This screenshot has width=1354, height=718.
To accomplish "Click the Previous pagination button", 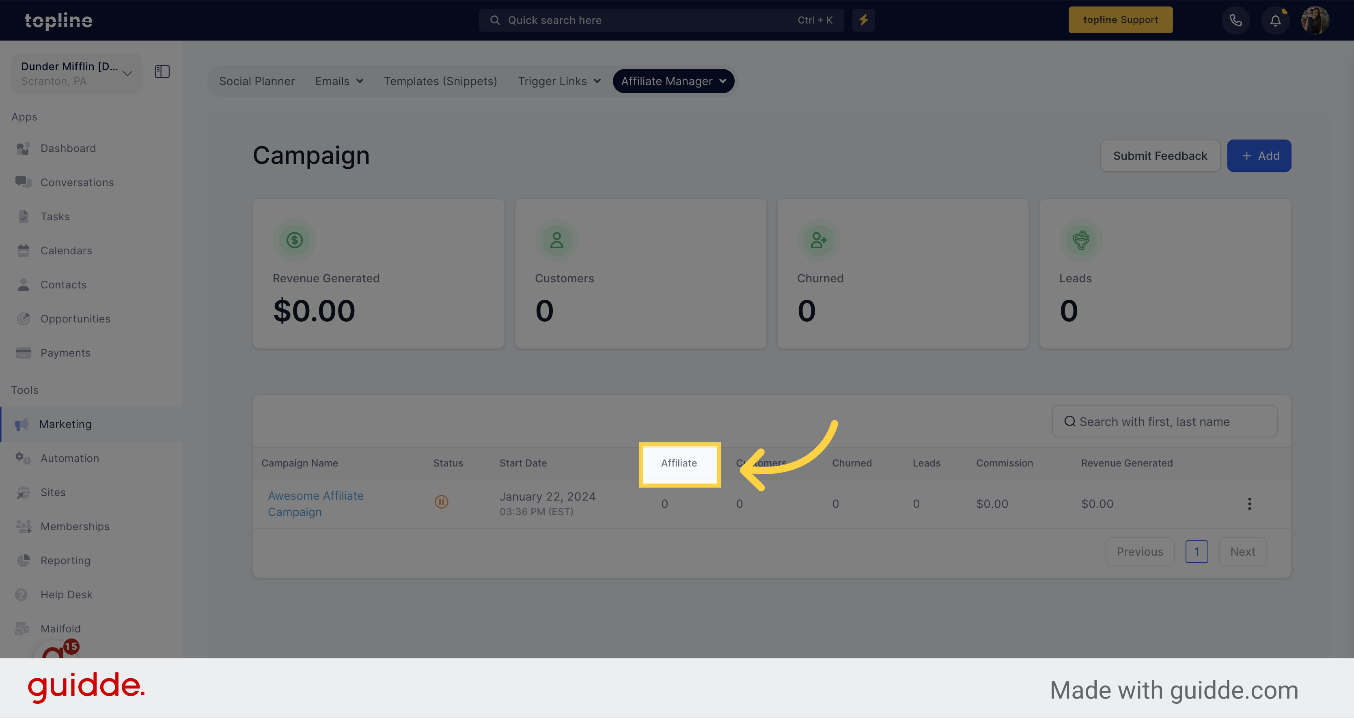I will click(x=1140, y=552).
